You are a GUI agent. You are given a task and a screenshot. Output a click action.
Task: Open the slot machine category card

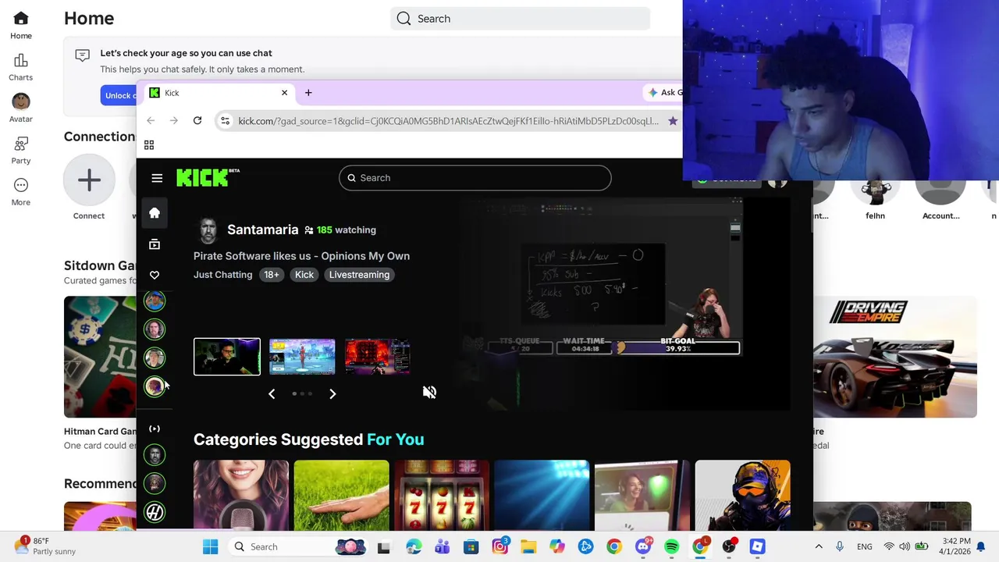442,496
